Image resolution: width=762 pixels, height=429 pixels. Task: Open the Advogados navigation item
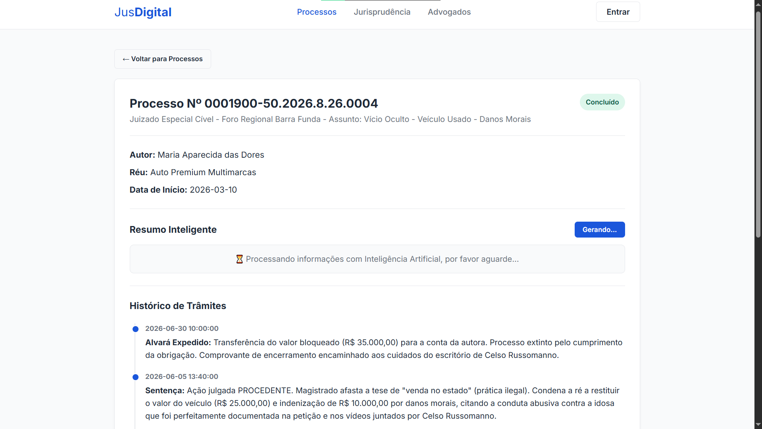click(x=449, y=12)
